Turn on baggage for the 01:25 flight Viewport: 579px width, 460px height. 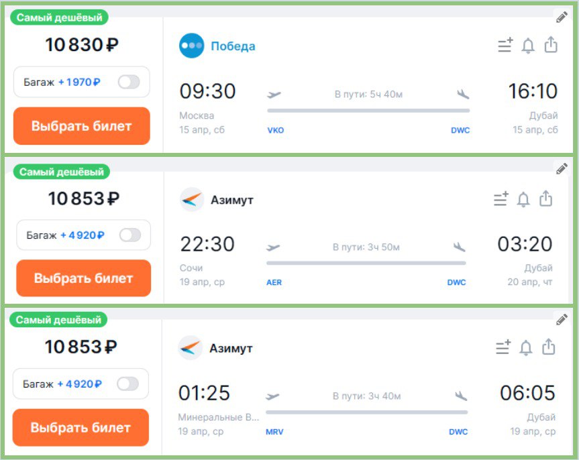tap(127, 384)
